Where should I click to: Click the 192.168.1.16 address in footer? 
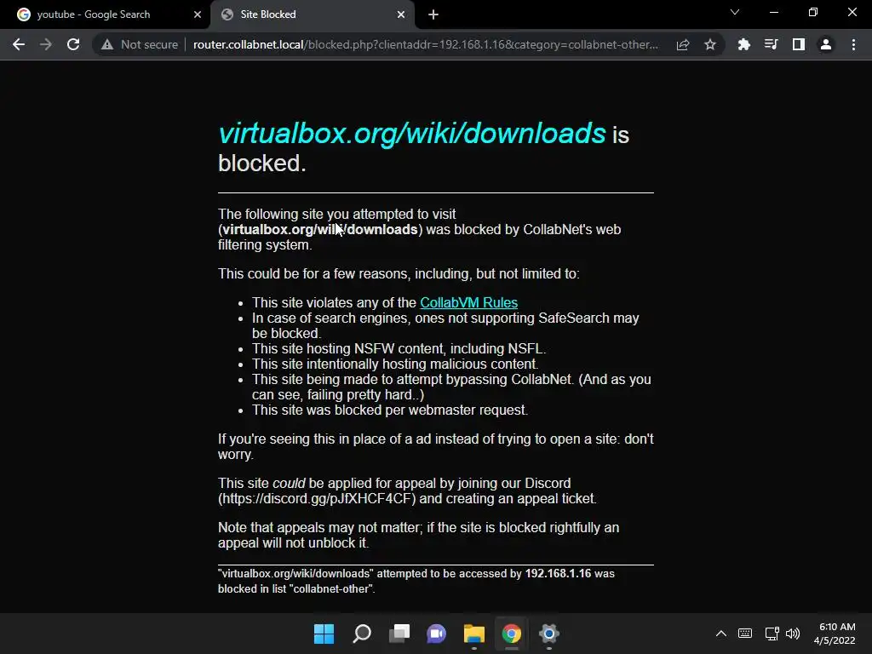click(x=558, y=573)
